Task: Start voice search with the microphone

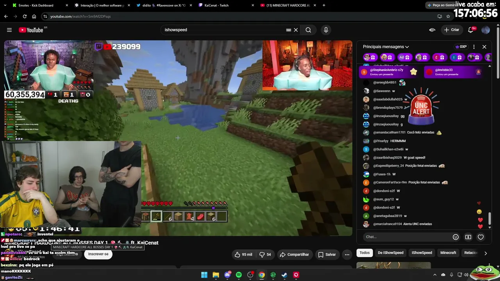Action: pos(326,30)
